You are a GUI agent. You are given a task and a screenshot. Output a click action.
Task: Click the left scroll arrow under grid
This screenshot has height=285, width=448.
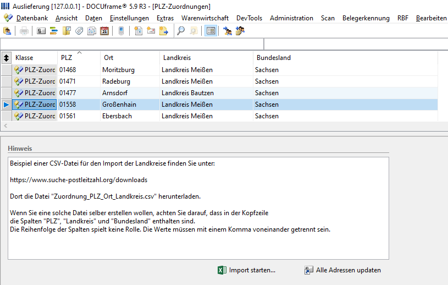(x=5, y=126)
